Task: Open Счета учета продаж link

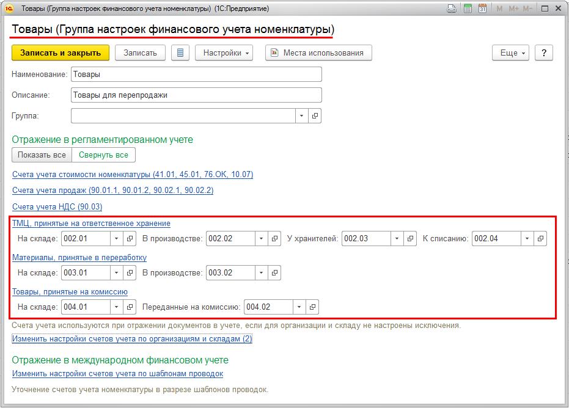Action: click(x=113, y=191)
